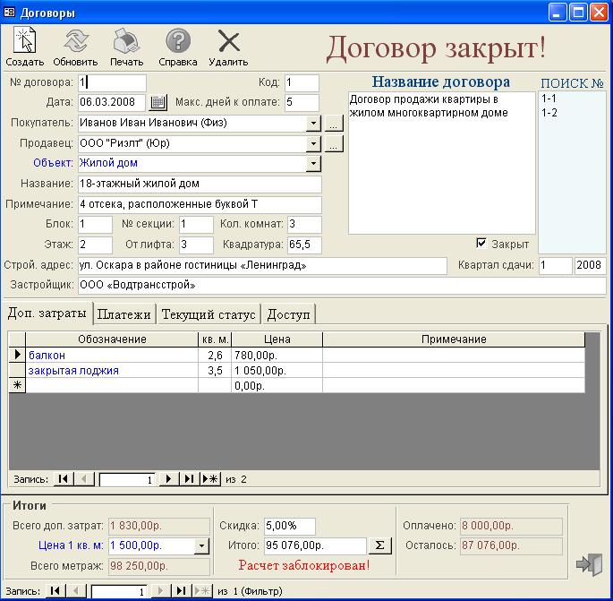Click the Обозначение column header
This screenshot has height=601, width=613.
(x=112, y=339)
